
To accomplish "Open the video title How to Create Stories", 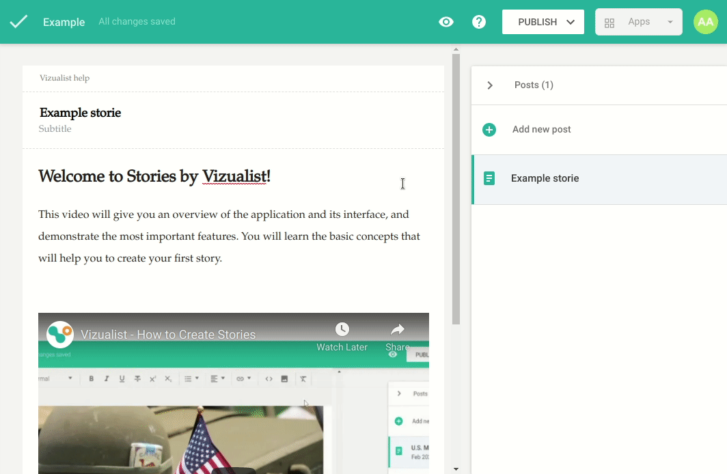I will point(168,335).
